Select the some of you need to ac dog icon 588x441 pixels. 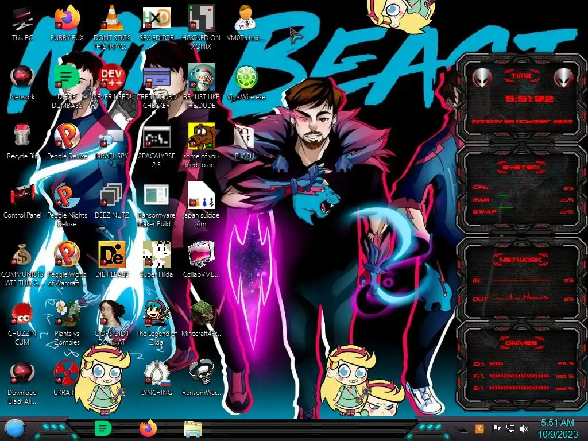click(x=202, y=137)
